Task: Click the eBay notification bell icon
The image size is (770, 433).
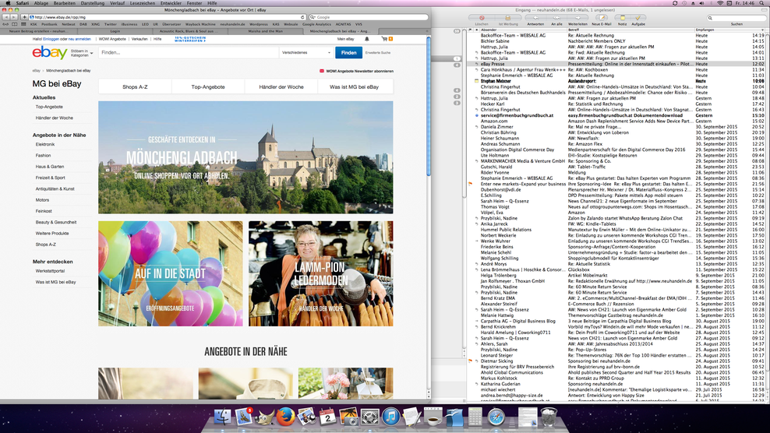Action: pyautogui.click(x=367, y=39)
